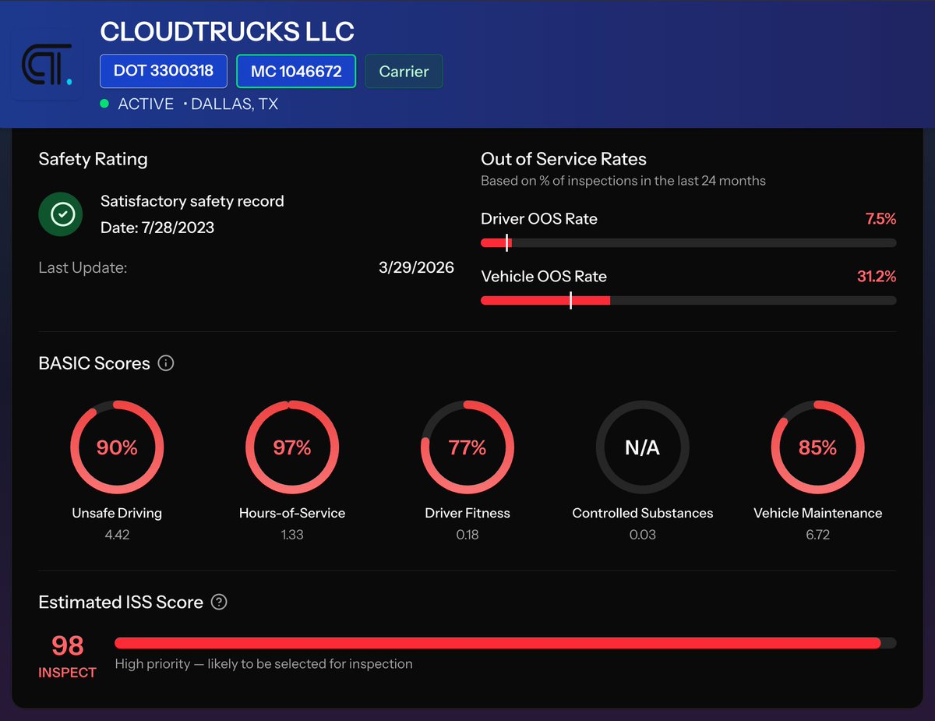This screenshot has height=721, width=935.
Task: Click the DOT 3300318 badge
Action: click(164, 71)
